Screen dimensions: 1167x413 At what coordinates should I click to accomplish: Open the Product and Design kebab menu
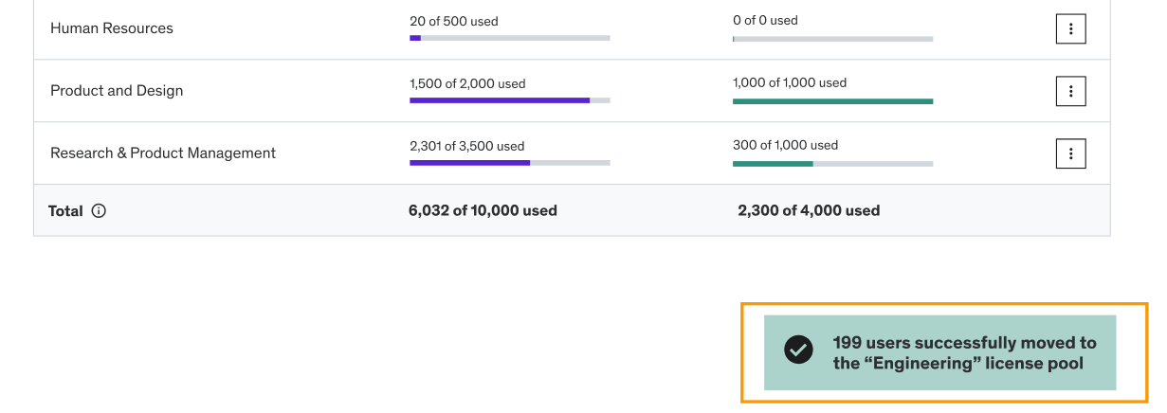point(1070,91)
